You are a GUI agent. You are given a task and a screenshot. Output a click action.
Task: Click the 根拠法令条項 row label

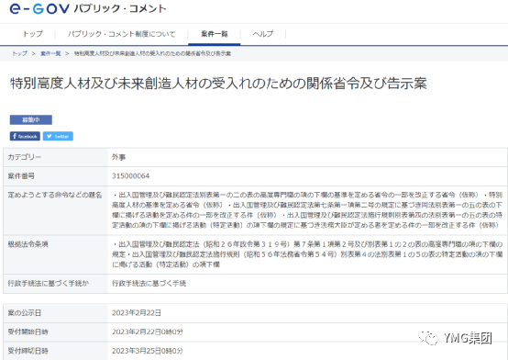coord(28,244)
